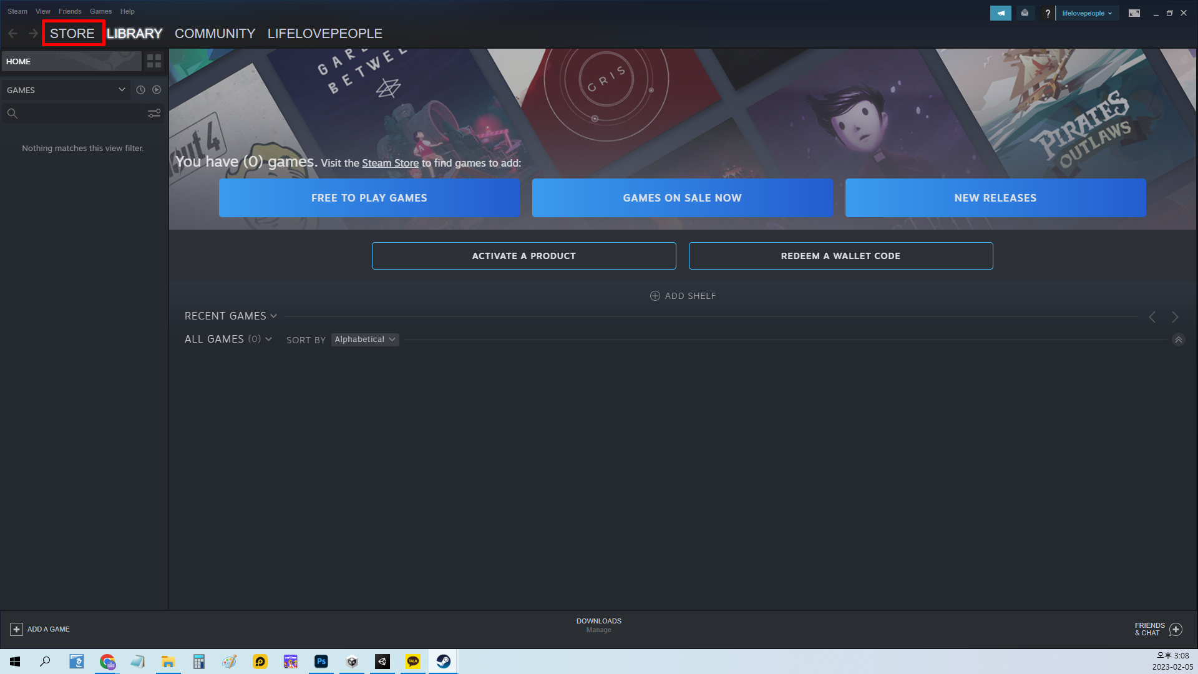This screenshot has height=674, width=1198.
Task: Collapse shelf with the double chevron icon
Action: tap(1178, 339)
